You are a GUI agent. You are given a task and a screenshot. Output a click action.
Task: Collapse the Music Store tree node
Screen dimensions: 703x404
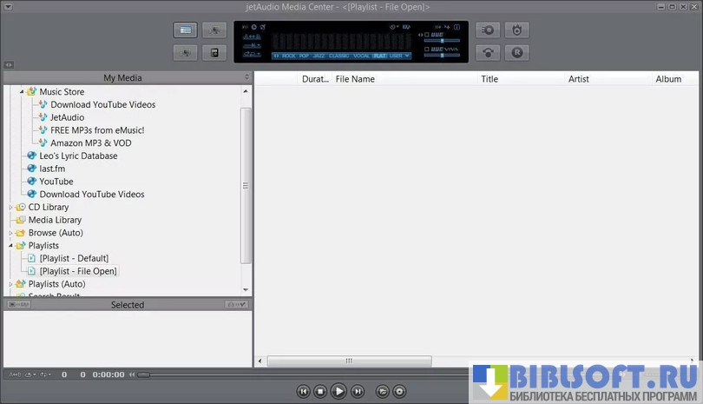point(22,91)
